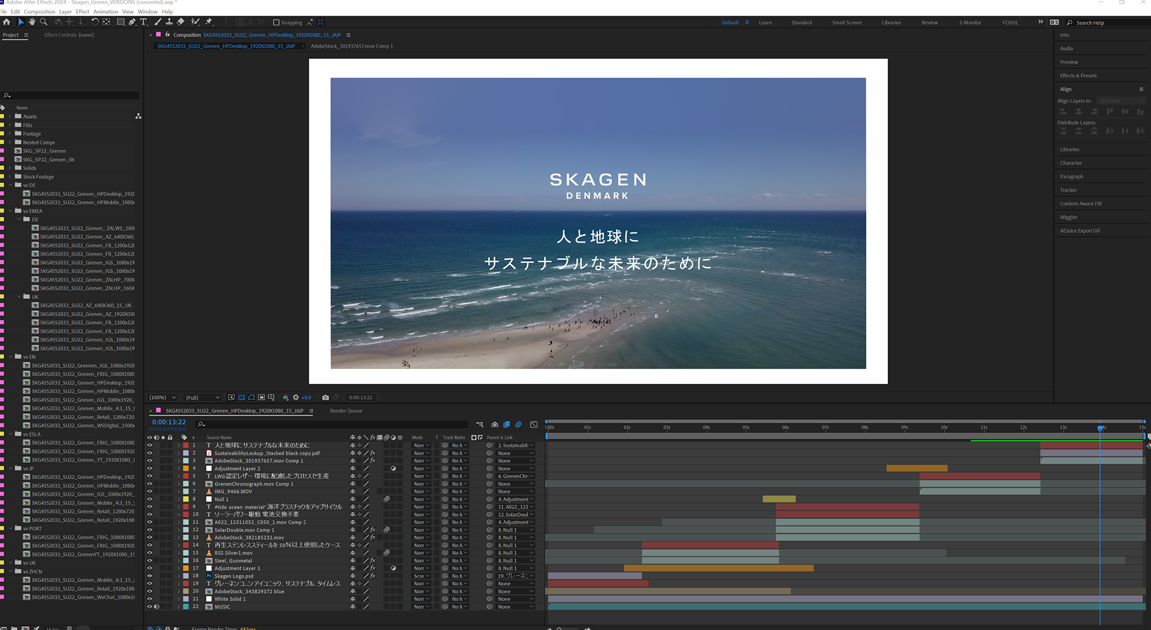
Task: Toggle mask and shape path visibility
Action: coord(252,398)
